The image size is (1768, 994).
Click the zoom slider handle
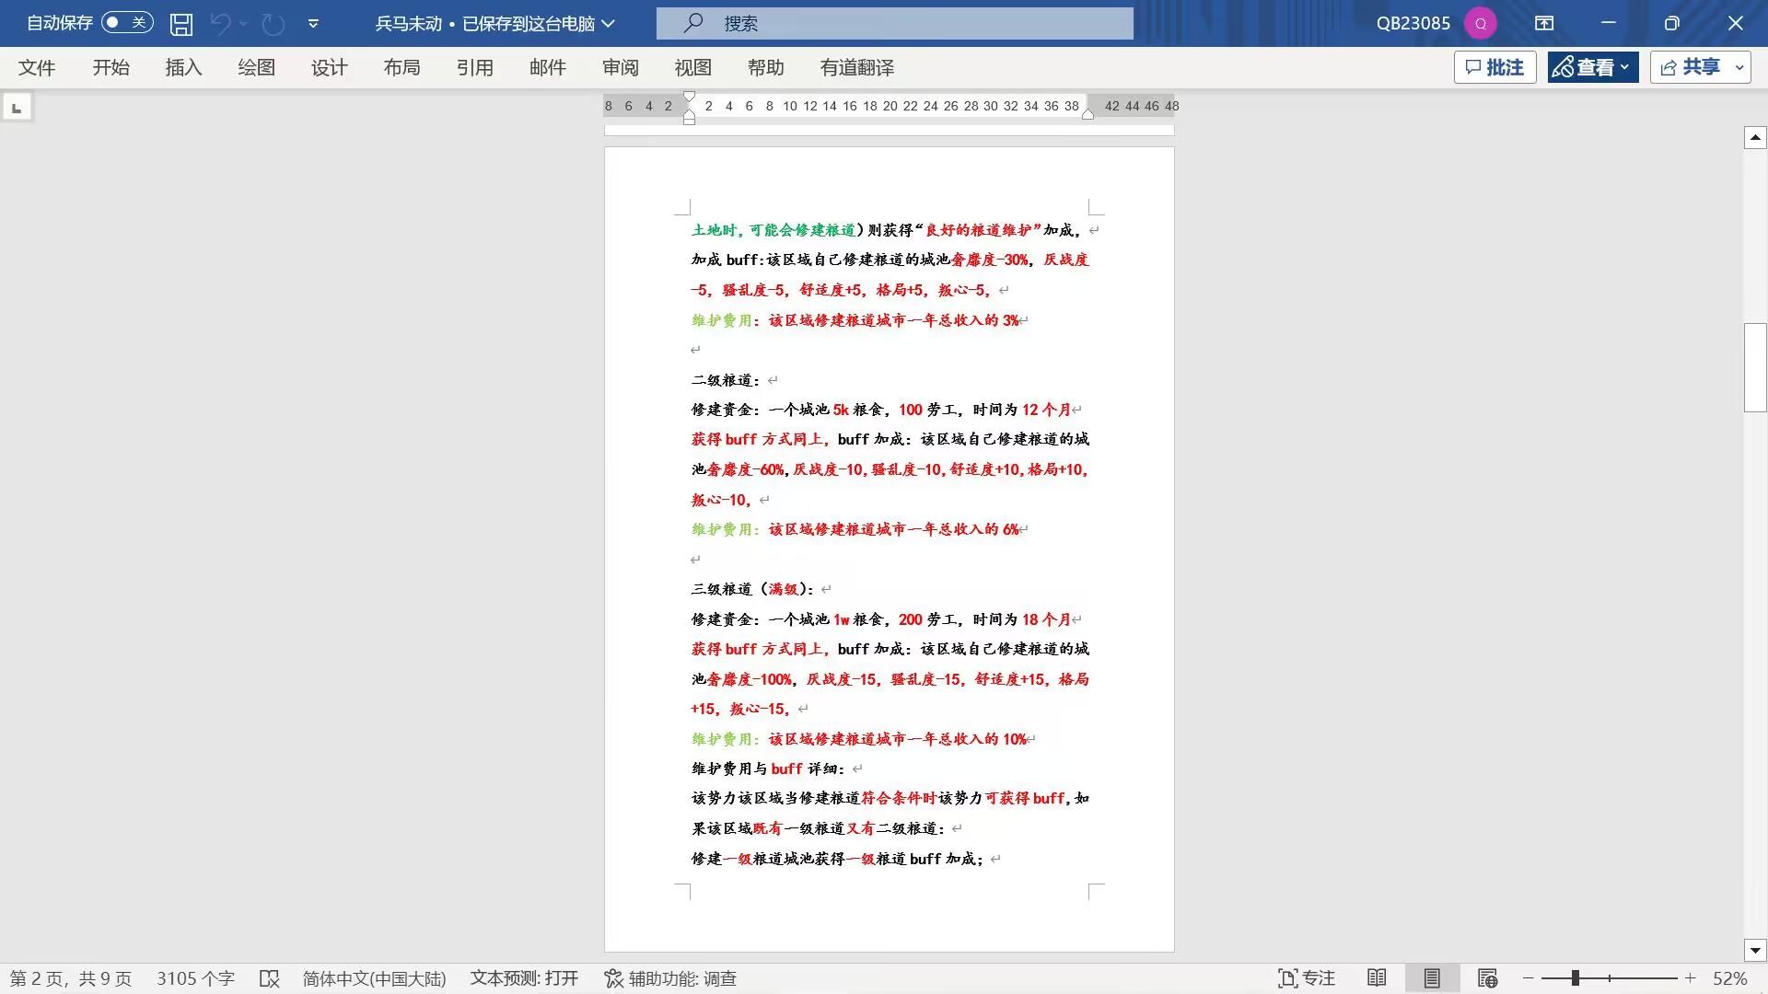point(1576,978)
